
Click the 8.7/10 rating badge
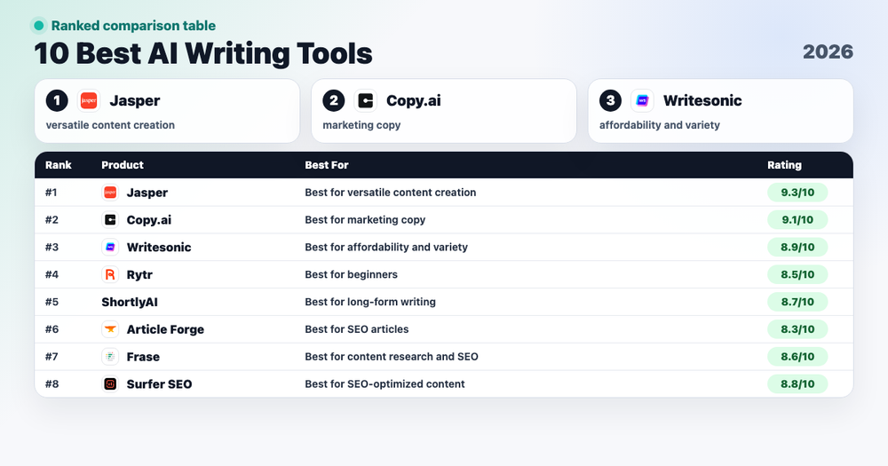[797, 302]
